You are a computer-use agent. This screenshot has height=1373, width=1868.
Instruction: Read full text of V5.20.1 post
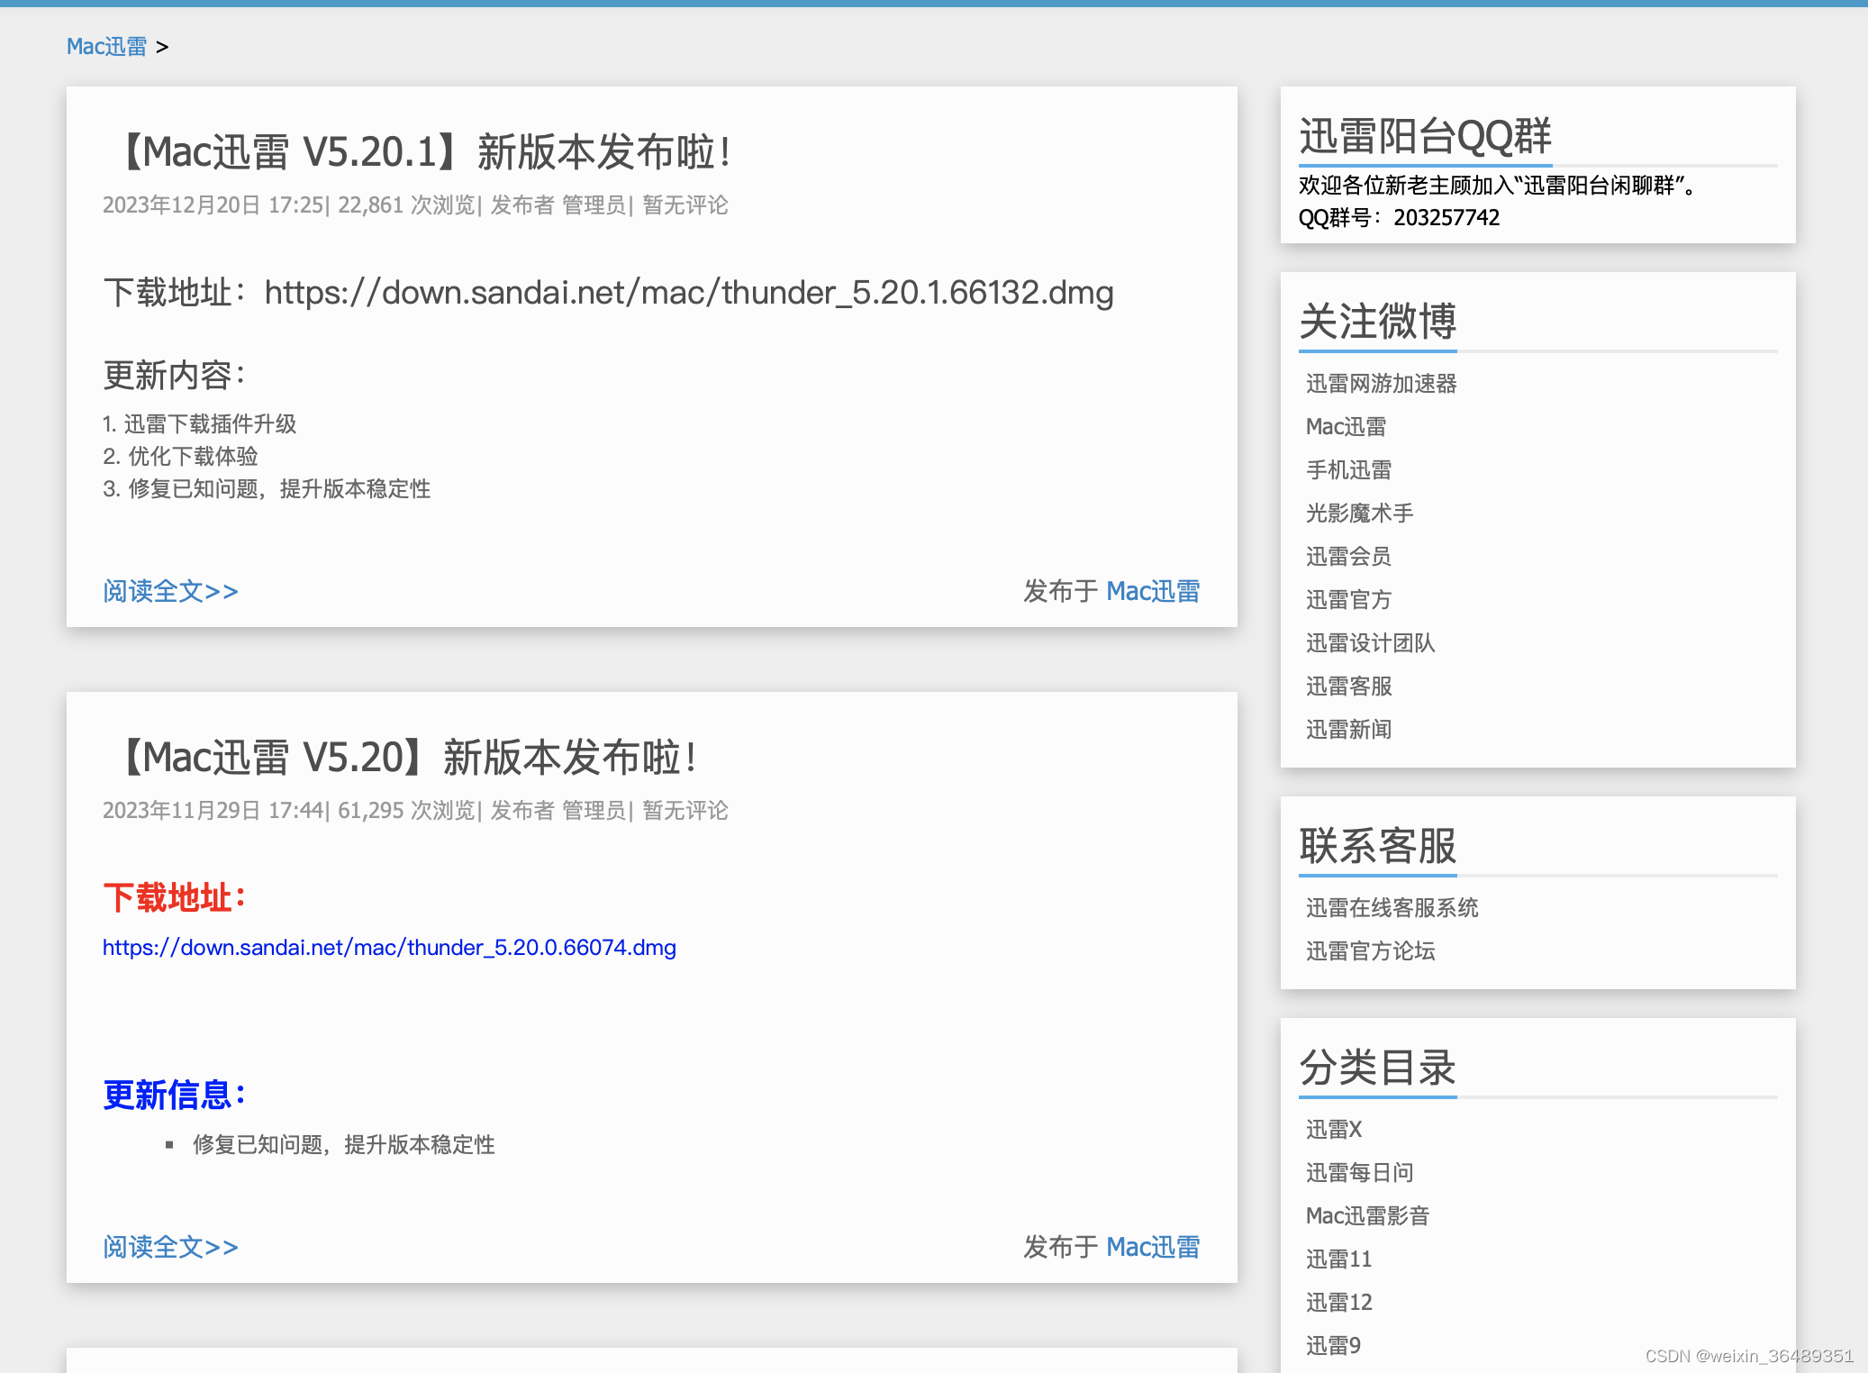pos(170,592)
